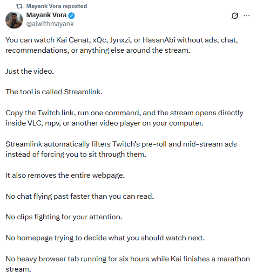The height and width of the screenshot is (280, 257).
Task: Click the "No chat flying past" line
Action: [x=80, y=196]
